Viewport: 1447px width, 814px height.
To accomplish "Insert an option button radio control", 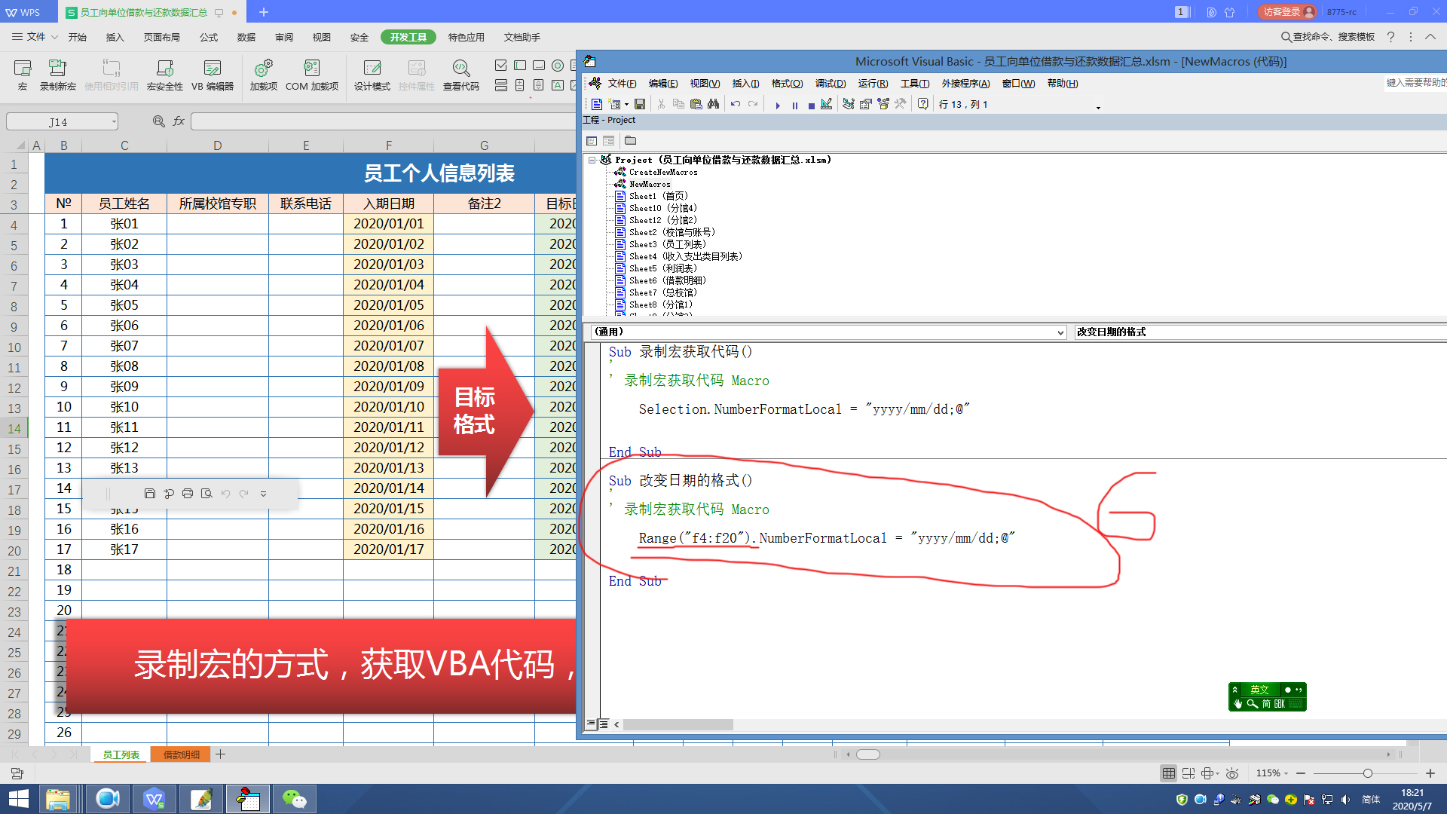I will click(x=558, y=66).
